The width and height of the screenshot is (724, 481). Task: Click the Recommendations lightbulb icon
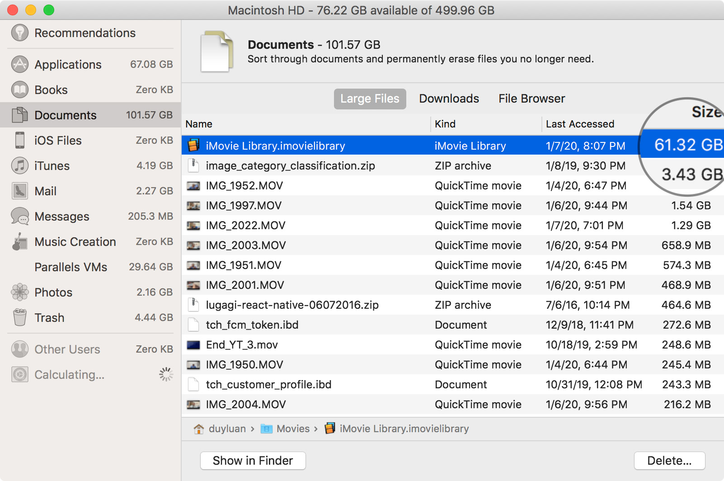20,33
